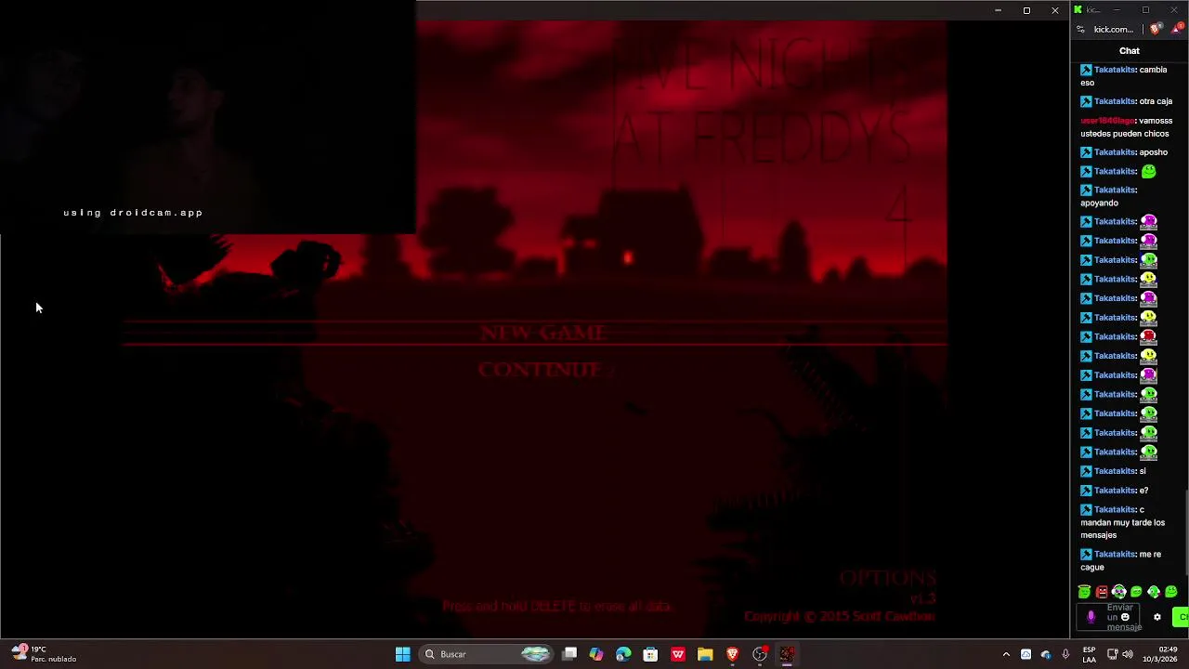Open the weather widget showing 19°C
This screenshot has width=1189, height=669.
point(44,654)
